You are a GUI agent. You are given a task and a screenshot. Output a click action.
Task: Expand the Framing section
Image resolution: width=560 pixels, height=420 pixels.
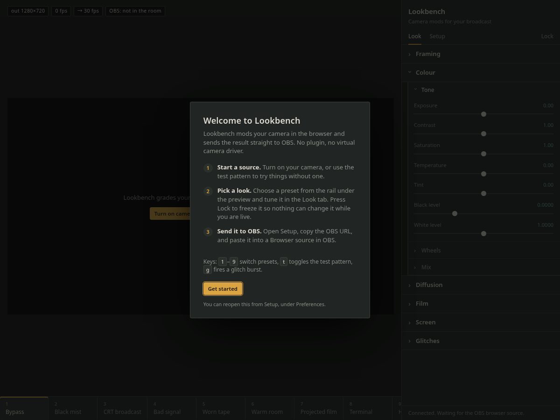tap(481, 54)
